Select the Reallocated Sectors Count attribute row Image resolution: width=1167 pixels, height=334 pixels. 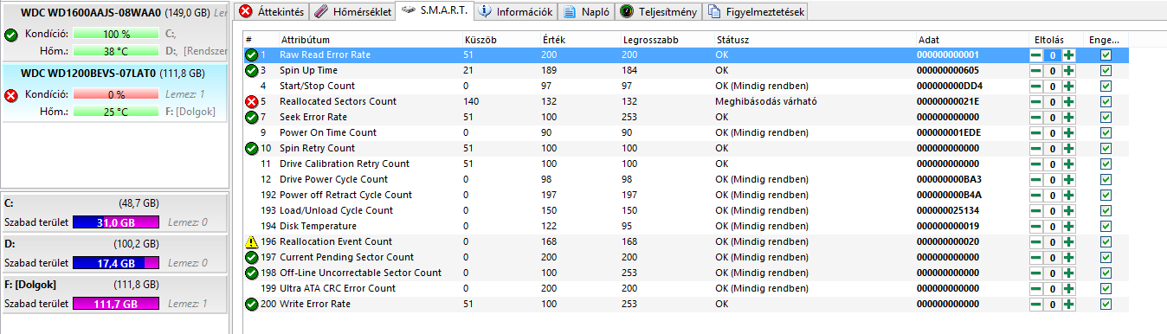(686, 101)
